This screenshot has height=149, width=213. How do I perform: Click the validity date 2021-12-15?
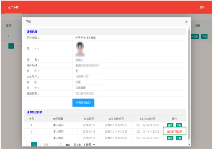pyautogui.click(x=89, y=132)
